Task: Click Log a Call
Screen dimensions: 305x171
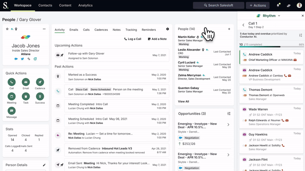Action: (x=133, y=39)
